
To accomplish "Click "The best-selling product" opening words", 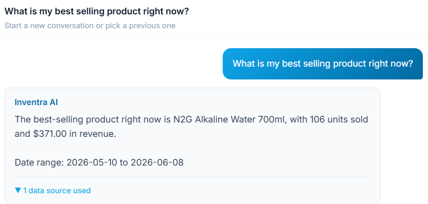I will click(66, 119).
